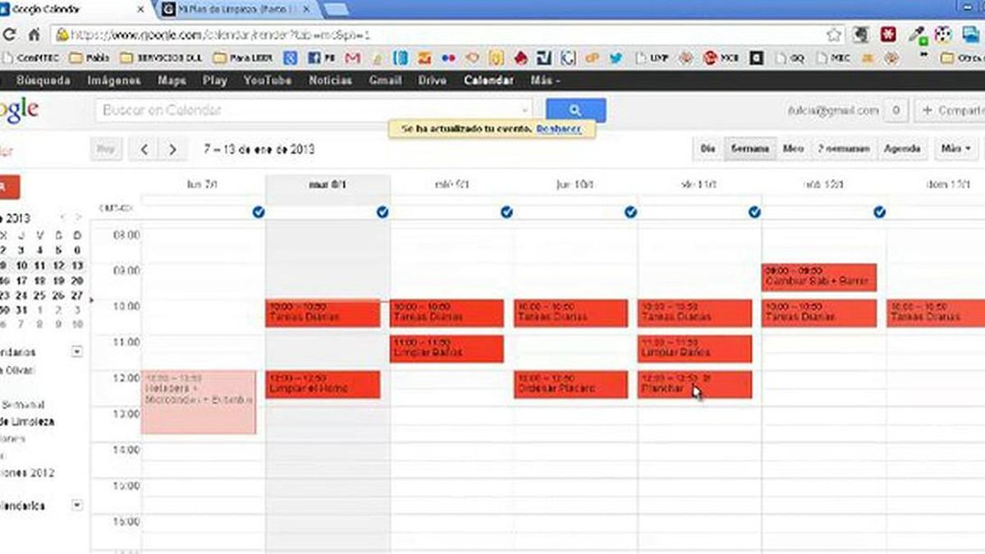Switch to 2 semanas view
The height and width of the screenshot is (554, 985).
coord(843,149)
